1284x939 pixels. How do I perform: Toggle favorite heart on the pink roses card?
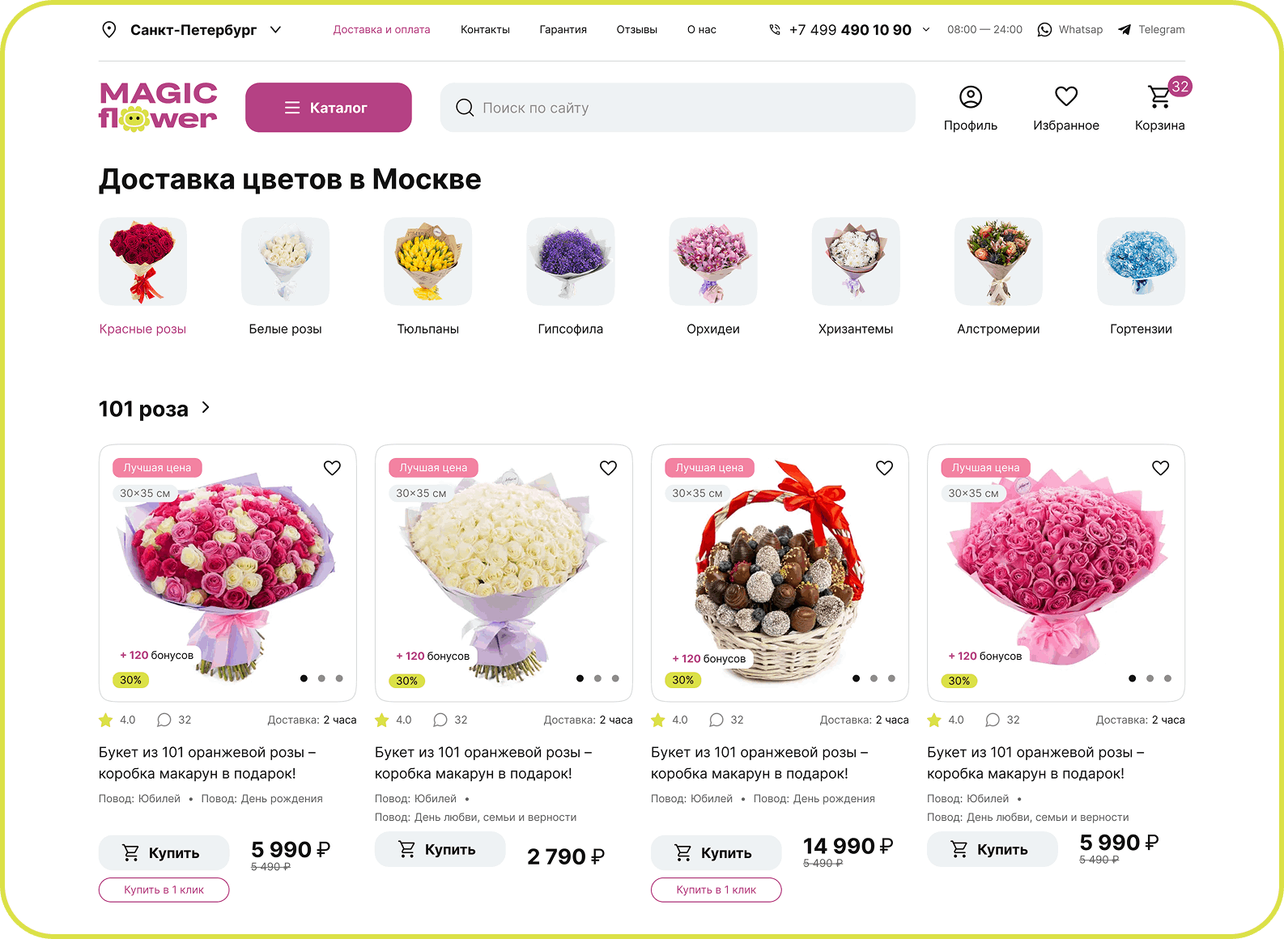[1160, 468]
